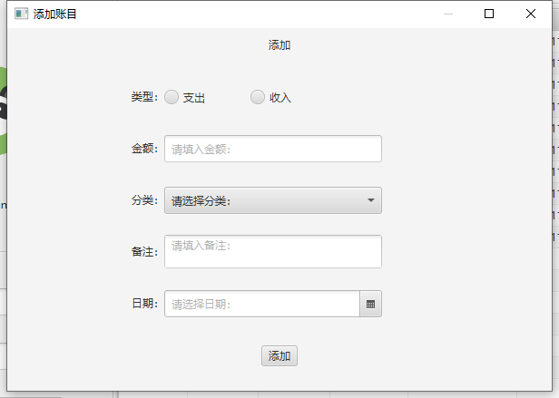The width and height of the screenshot is (559, 398).
Task: Select the 收入 radio button
Action: pyautogui.click(x=258, y=97)
